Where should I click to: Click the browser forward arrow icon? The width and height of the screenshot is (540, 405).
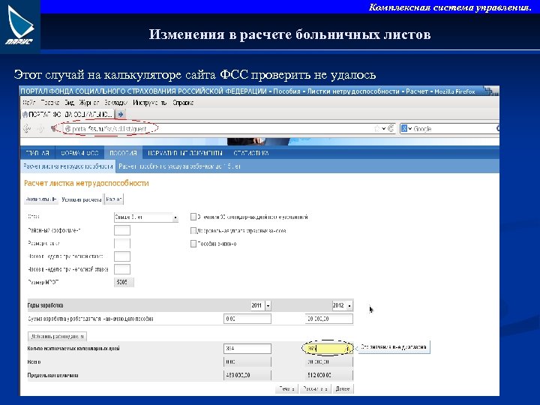40,129
